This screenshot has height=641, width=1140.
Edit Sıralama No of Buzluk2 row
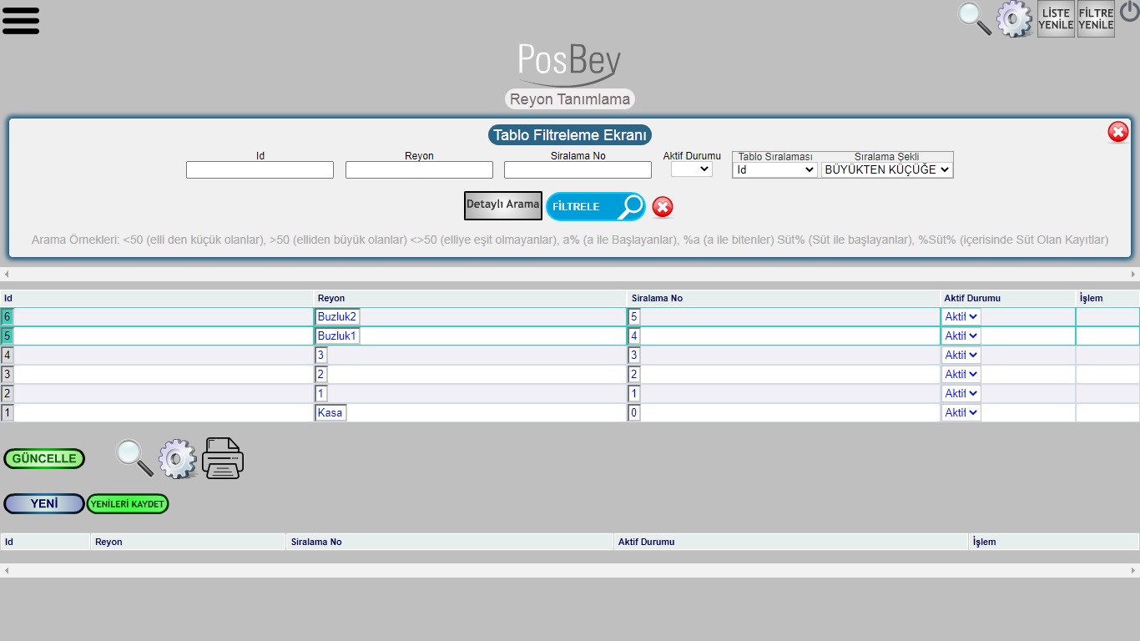(634, 317)
